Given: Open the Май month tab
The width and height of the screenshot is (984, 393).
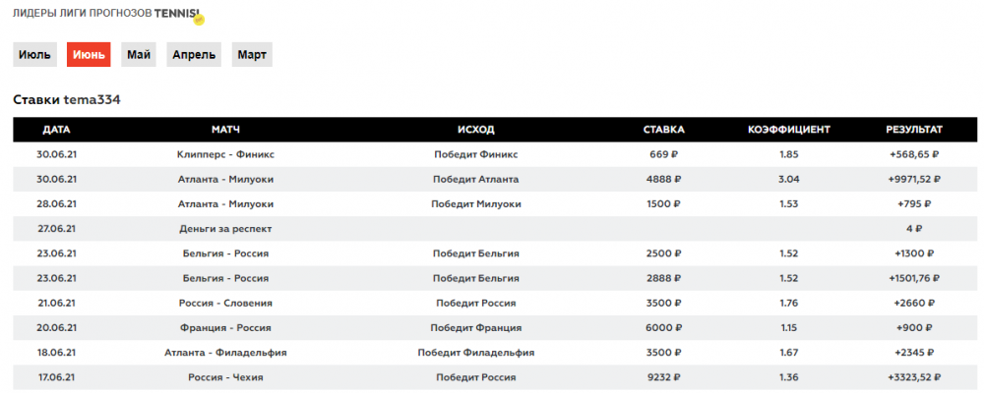Looking at the screenshot, I should 139,55.
